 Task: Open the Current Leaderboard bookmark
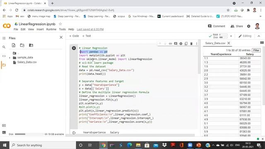(170, 16)
